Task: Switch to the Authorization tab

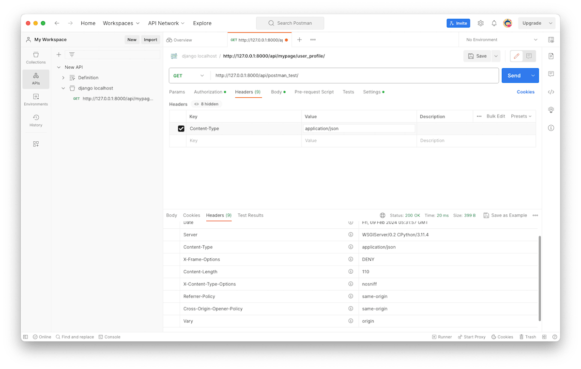Action: click(x=210, y=92)
